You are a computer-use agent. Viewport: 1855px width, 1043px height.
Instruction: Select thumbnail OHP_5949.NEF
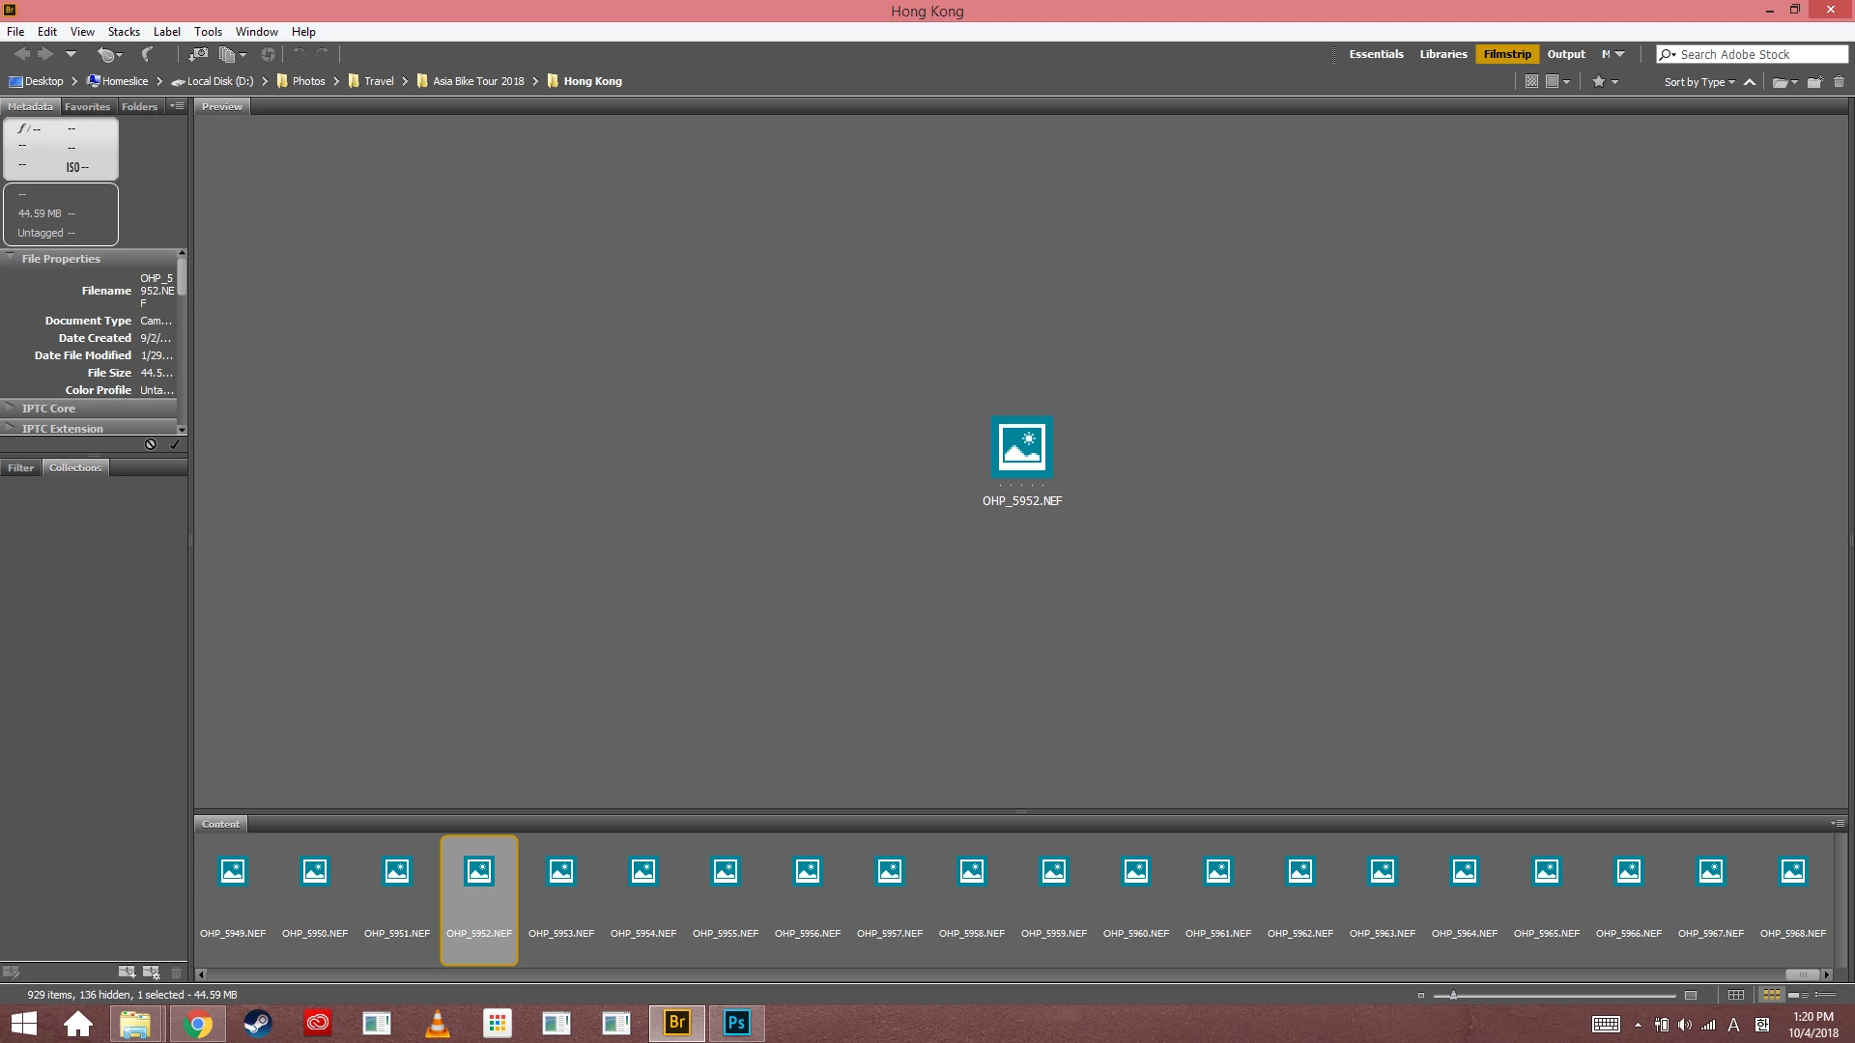pos(233,900)
